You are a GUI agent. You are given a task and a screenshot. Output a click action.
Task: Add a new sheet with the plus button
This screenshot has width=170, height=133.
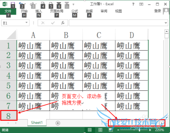pyautogui.click(x=58, y=123)
